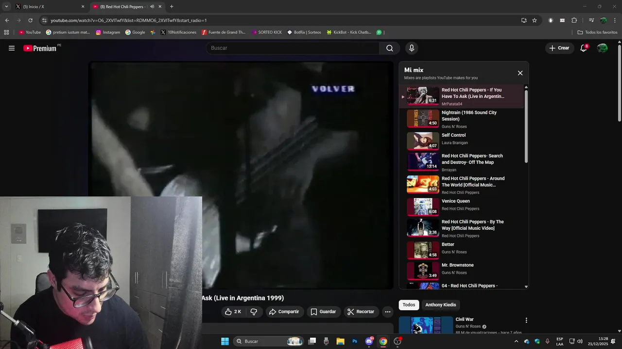Close the Inicio / X tab
This screenshot has width=622, height=349.
click(x=83, y=7)
